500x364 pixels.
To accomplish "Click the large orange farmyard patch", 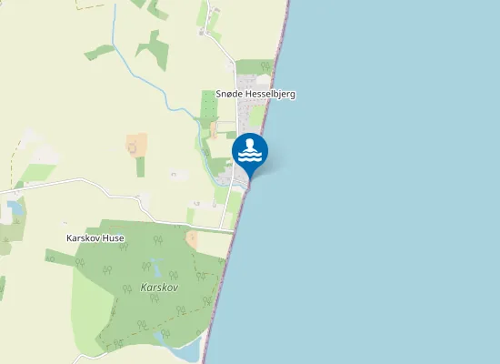I will pyautogui.click(x=136, y=146).
